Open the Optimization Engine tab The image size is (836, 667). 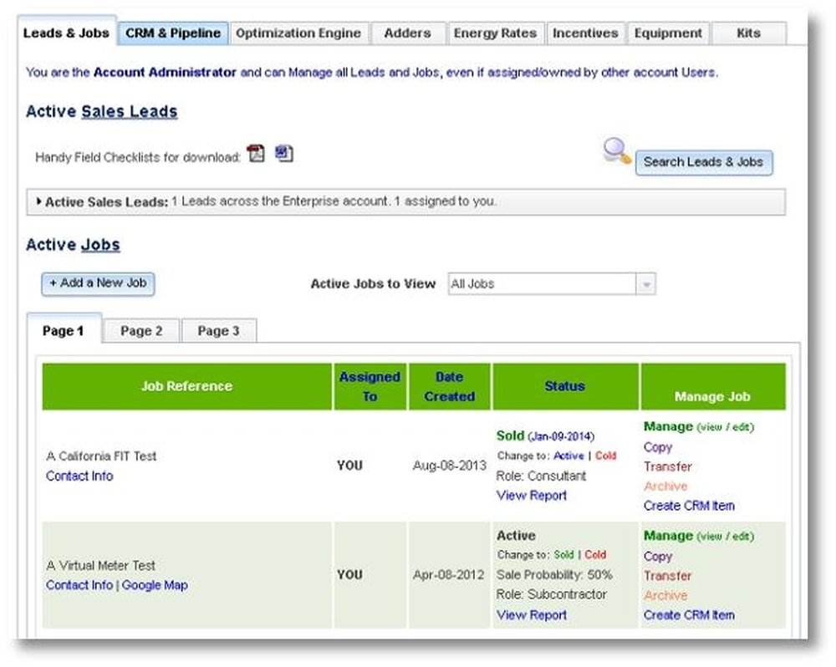pos(298,33)
